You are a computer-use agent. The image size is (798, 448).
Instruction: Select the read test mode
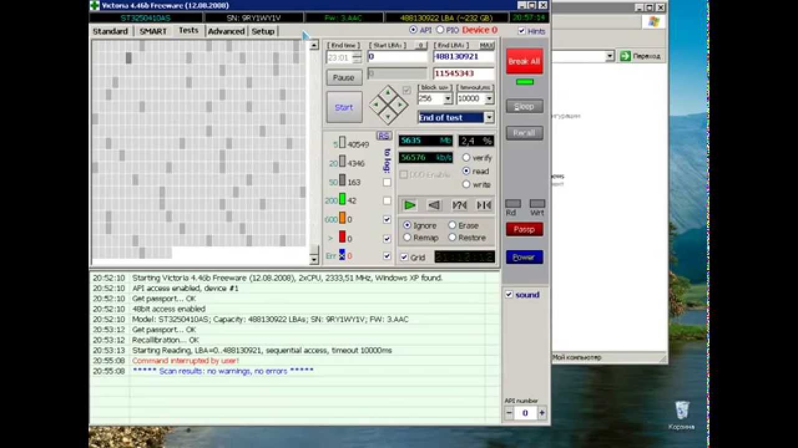pos(466,171)
